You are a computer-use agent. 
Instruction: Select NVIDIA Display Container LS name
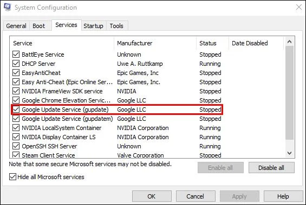(x=58, y=137)
